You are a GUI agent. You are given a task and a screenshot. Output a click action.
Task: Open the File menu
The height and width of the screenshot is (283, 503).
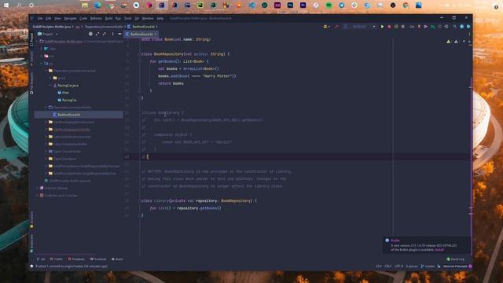click(40, 19)
